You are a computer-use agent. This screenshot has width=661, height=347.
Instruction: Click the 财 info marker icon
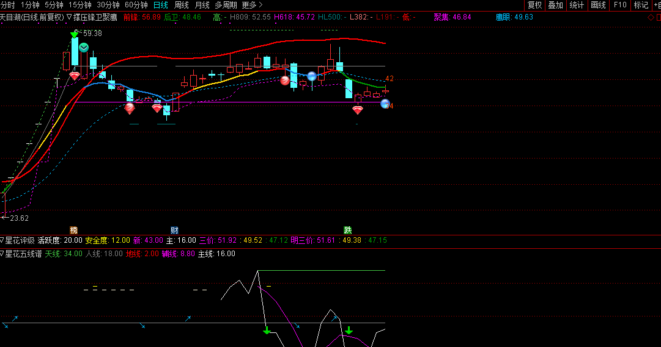click(x=174, y=230)
